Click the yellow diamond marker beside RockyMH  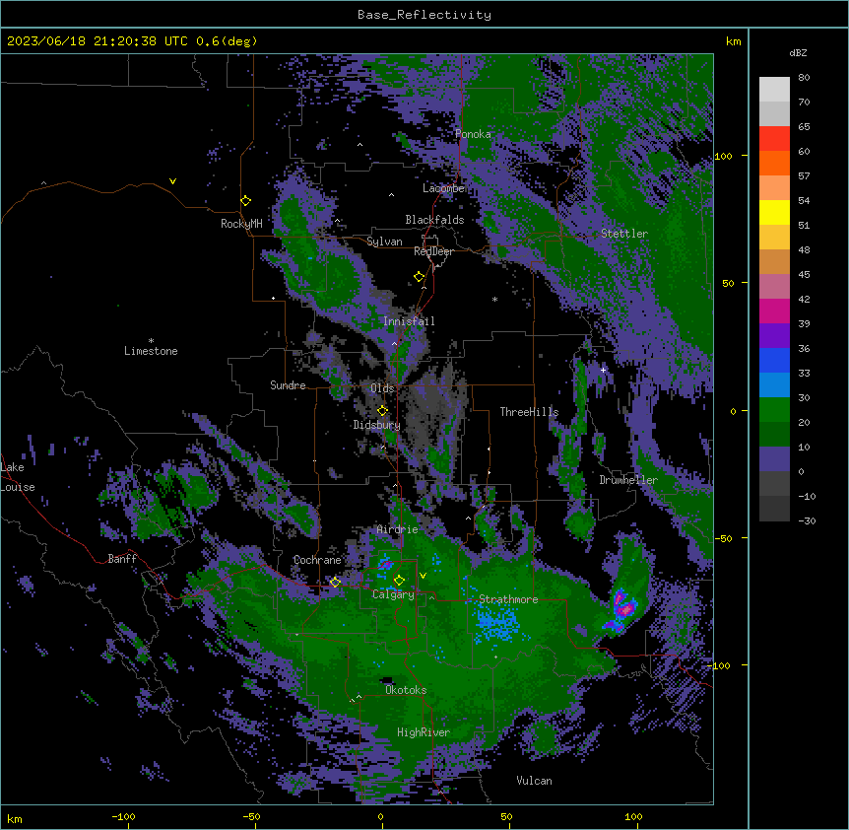[246, 201]
